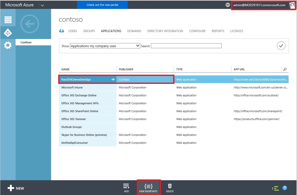The image size is (297, 195).
Task: Open the help question mark icon
Action: [x=285, y=188]
